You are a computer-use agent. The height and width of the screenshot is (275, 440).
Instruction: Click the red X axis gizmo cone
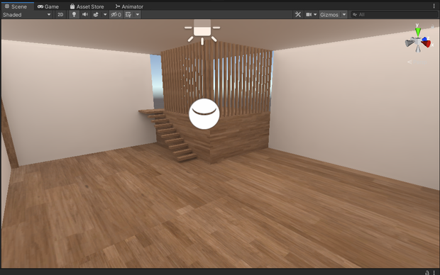[x=427, y=44]
